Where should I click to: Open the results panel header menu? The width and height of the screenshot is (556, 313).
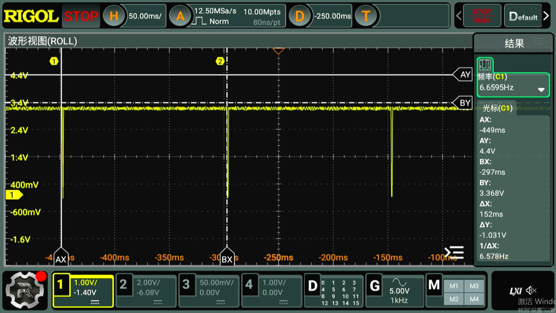(538, 41)
